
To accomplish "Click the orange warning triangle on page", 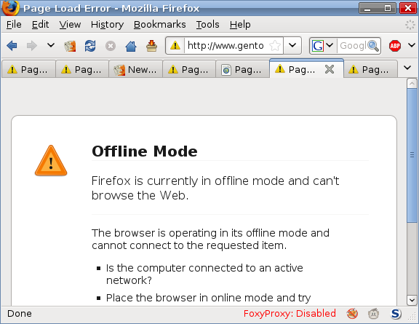I will pos(51,160).
